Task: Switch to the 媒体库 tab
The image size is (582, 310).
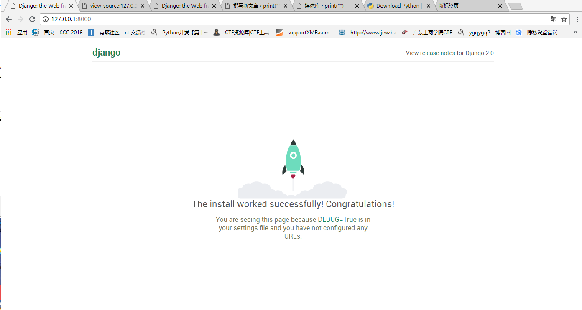Action: pyautogui.click(x=327, y=6)
